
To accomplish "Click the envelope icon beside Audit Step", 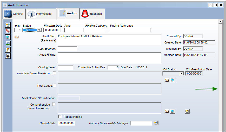I will 16,37.
